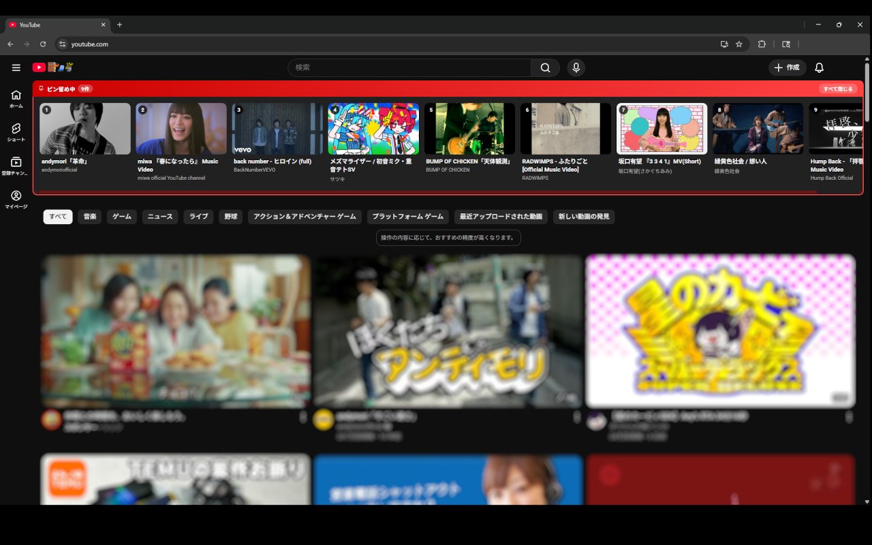
Task: Open andymoriofficial channel link
Action: coord(59,170)
